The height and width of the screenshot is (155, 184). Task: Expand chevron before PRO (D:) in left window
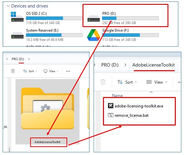tap(7, 59)
